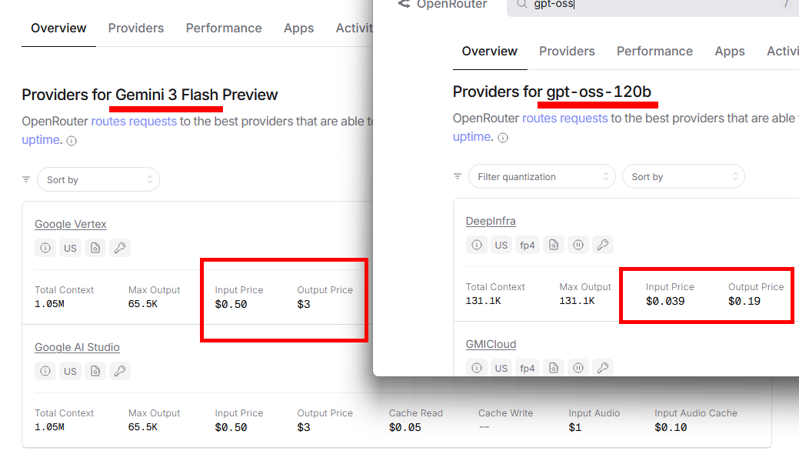
Task: Click the key icon under Google Vertex
Action: (119, 248)
